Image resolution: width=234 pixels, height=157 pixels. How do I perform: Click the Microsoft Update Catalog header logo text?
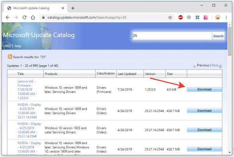(x=39, y=35)
